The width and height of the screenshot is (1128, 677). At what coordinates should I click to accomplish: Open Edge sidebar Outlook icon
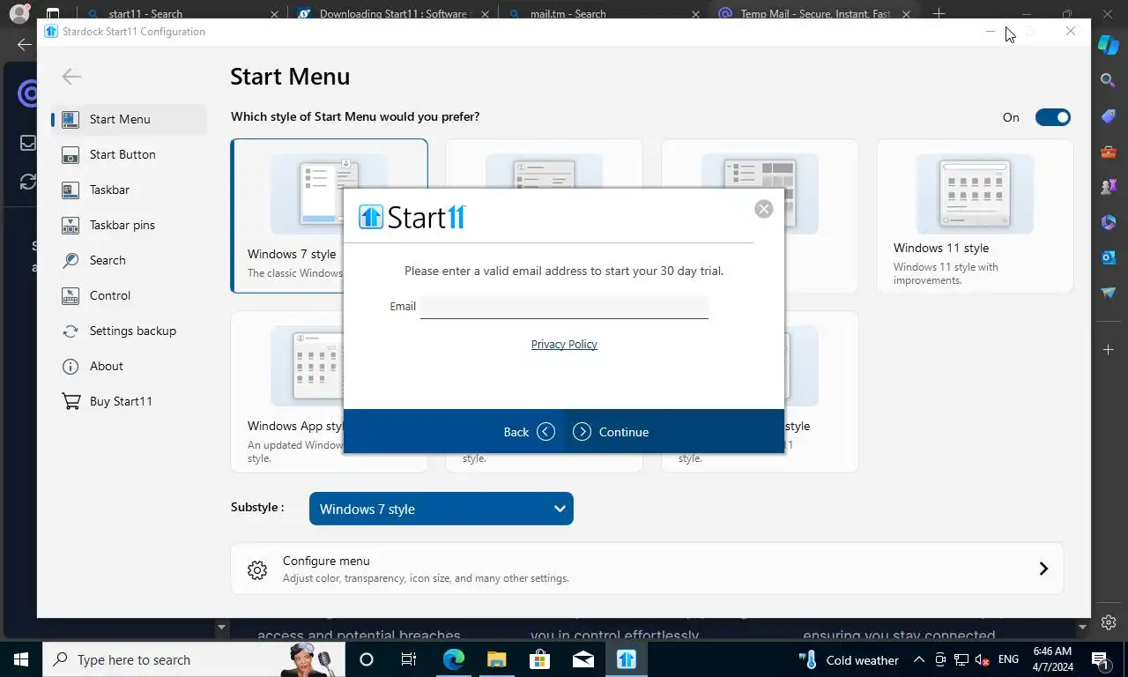click(x=1109, y=257)
